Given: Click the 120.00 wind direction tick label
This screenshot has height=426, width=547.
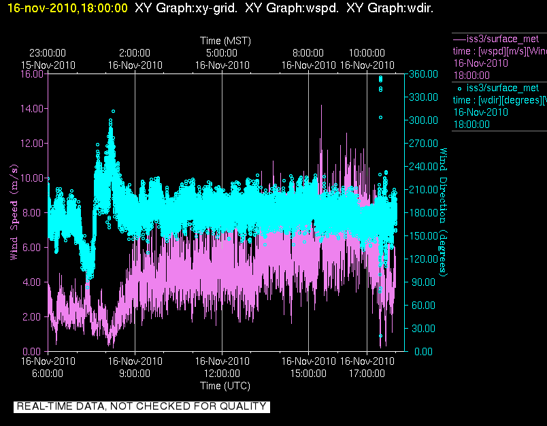Looking at the screenshot, I should [423, 259].
